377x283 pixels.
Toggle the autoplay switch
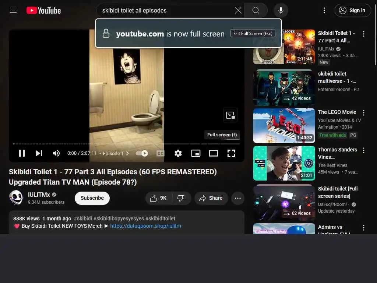point(142,153)
